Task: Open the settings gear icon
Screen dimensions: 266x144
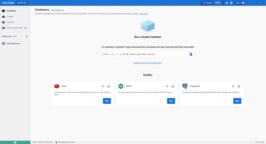Action: click(231, 3)
